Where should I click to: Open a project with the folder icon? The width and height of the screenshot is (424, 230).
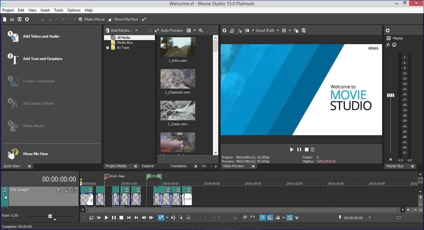tap(12, 19)
